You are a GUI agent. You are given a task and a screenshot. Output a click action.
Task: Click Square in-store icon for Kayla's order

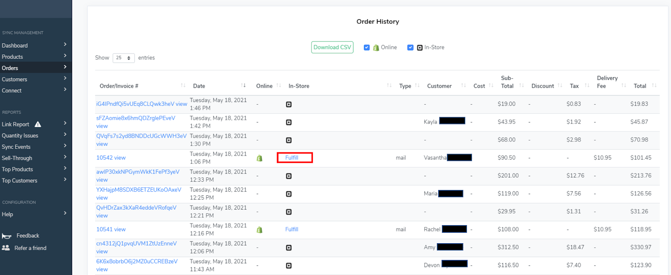289,122
